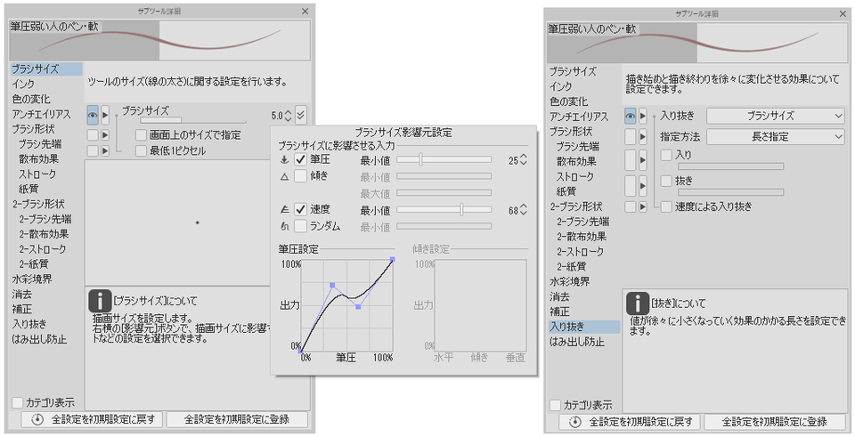Toggle the eye icon for the ブラシサイズ row

93,115
